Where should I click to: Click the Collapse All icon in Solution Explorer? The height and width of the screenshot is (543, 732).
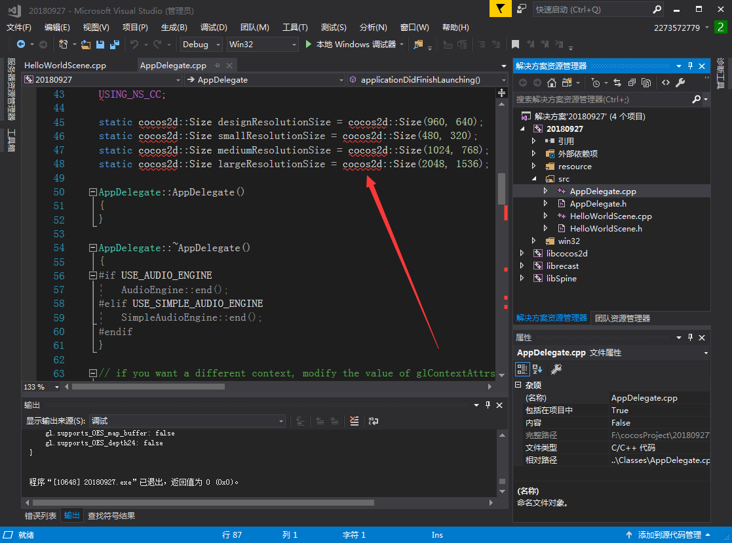pyautogui.click(x=632, y=83)
